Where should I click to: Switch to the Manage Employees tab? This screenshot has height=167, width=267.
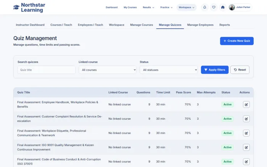(200, 25)
